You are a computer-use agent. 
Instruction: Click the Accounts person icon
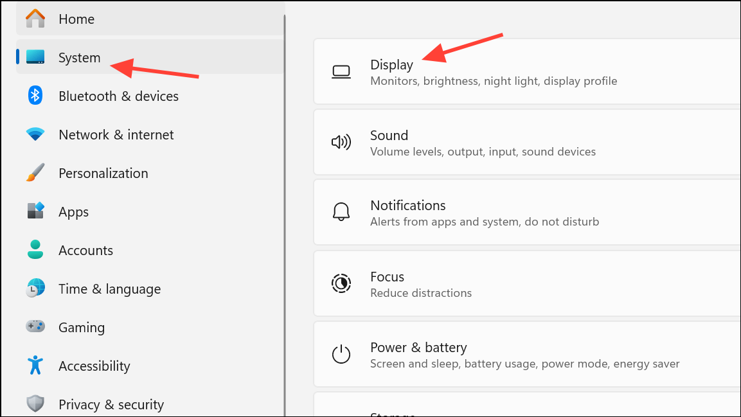[35, 250]
